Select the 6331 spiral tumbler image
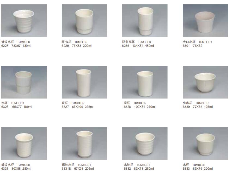The image size is (230, 182). [x=24, y=144]
